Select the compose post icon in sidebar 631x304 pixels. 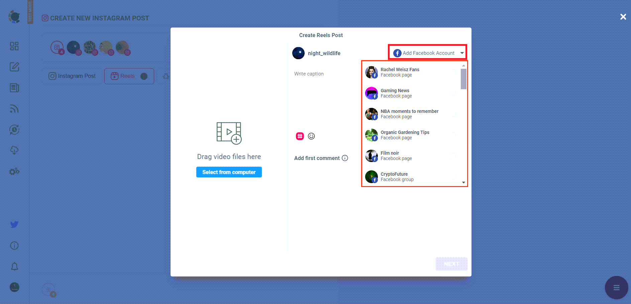tap(14, 67)
